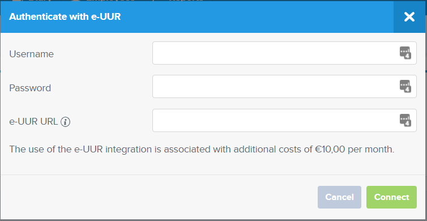This screenshot has height=221, width=427.
Task: Close the Authenticate with e-UUR dialog
Action: 409,17
